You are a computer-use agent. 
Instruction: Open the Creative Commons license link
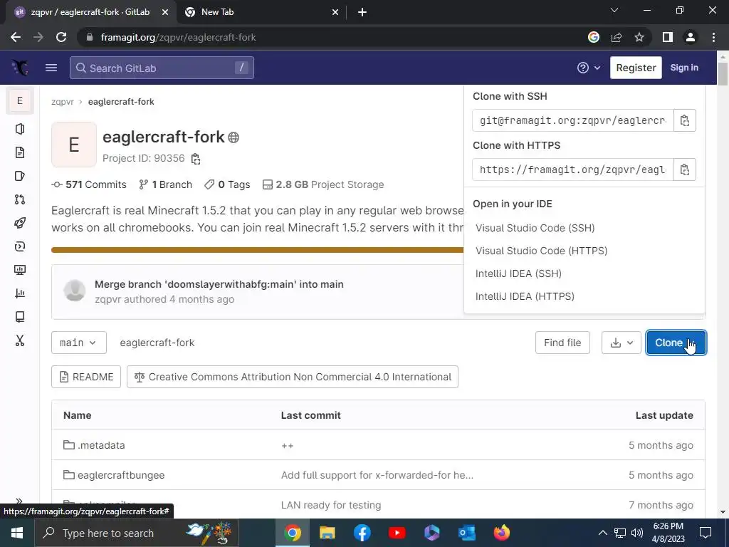pyautogui.click(x=293, y=377)
